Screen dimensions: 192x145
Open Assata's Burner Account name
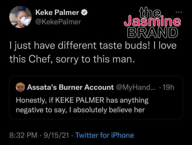click(x=70, y=87)
